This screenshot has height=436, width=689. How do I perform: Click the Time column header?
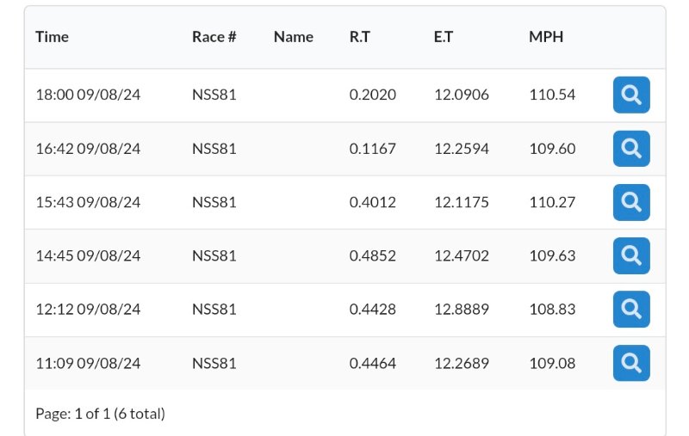pos(52,37)
